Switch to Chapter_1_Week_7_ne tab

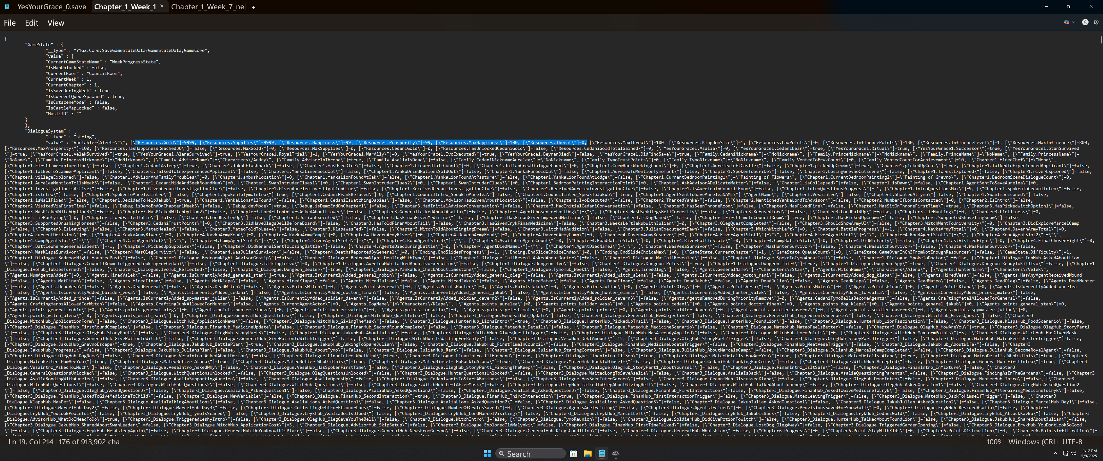tap(207, 7)
